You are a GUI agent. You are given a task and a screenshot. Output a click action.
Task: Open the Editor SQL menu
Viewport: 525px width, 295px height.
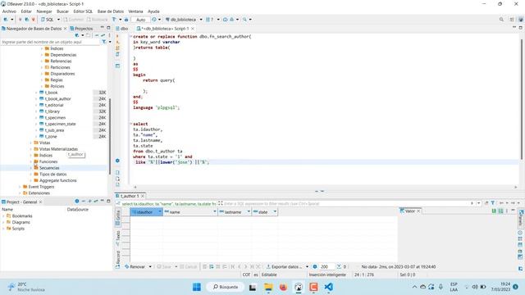coord(83,11)
